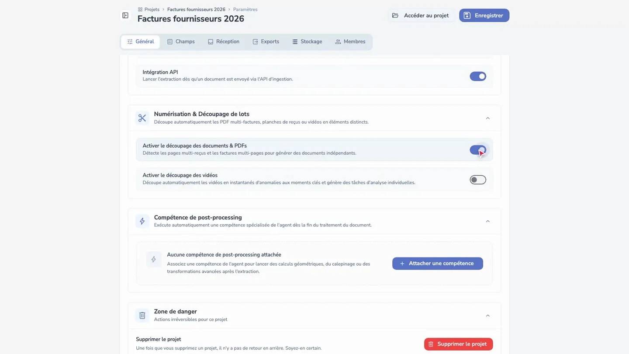Image resolution: width=629 pixels, height=354 pixels.
Task: Open the Réception tab
Action: click(x=224, y=42)
